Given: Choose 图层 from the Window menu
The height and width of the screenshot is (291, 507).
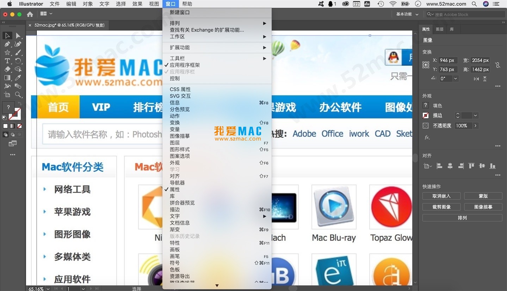Looking at the screenshot, I should 217,143.
